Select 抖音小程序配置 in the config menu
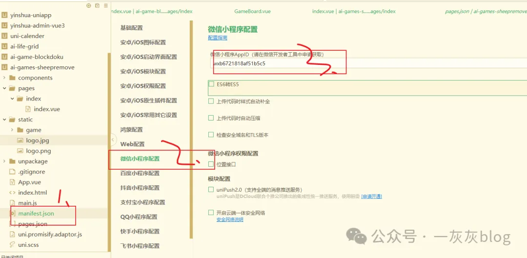This screenshot has width=527, height=258. 140,188
